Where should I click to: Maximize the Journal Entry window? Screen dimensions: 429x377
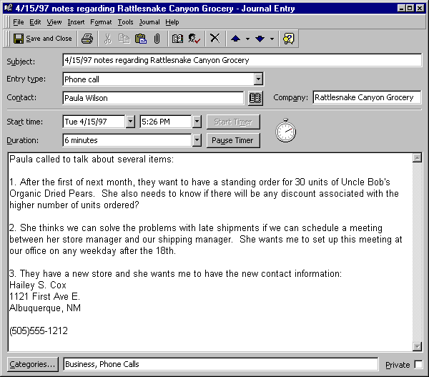coord(410,8)
